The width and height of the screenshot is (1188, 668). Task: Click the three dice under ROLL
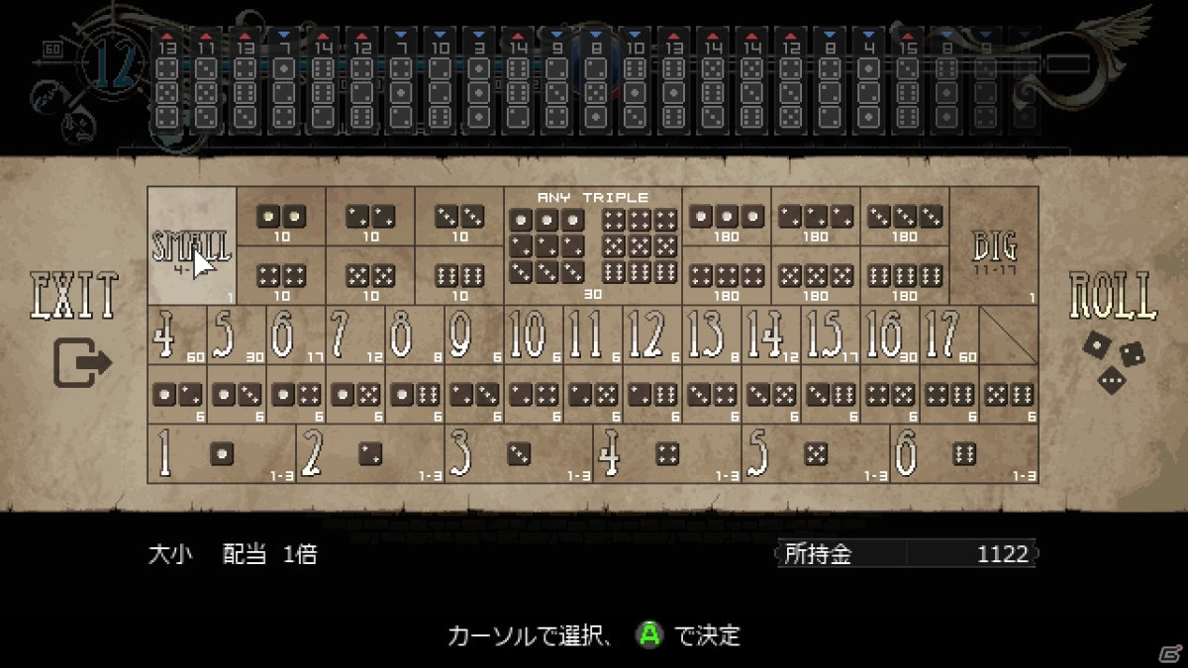1114,360
